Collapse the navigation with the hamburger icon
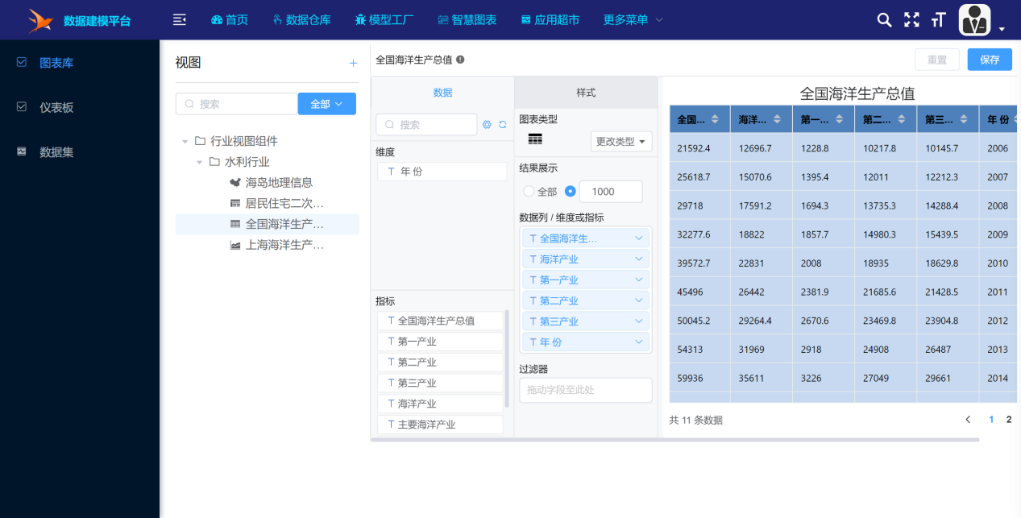This screenshot has width=1021, height=518. (x=180, y=19)
